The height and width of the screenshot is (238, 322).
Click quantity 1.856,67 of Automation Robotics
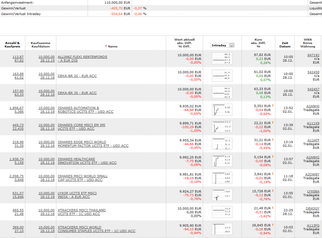(x=16, y=108)
